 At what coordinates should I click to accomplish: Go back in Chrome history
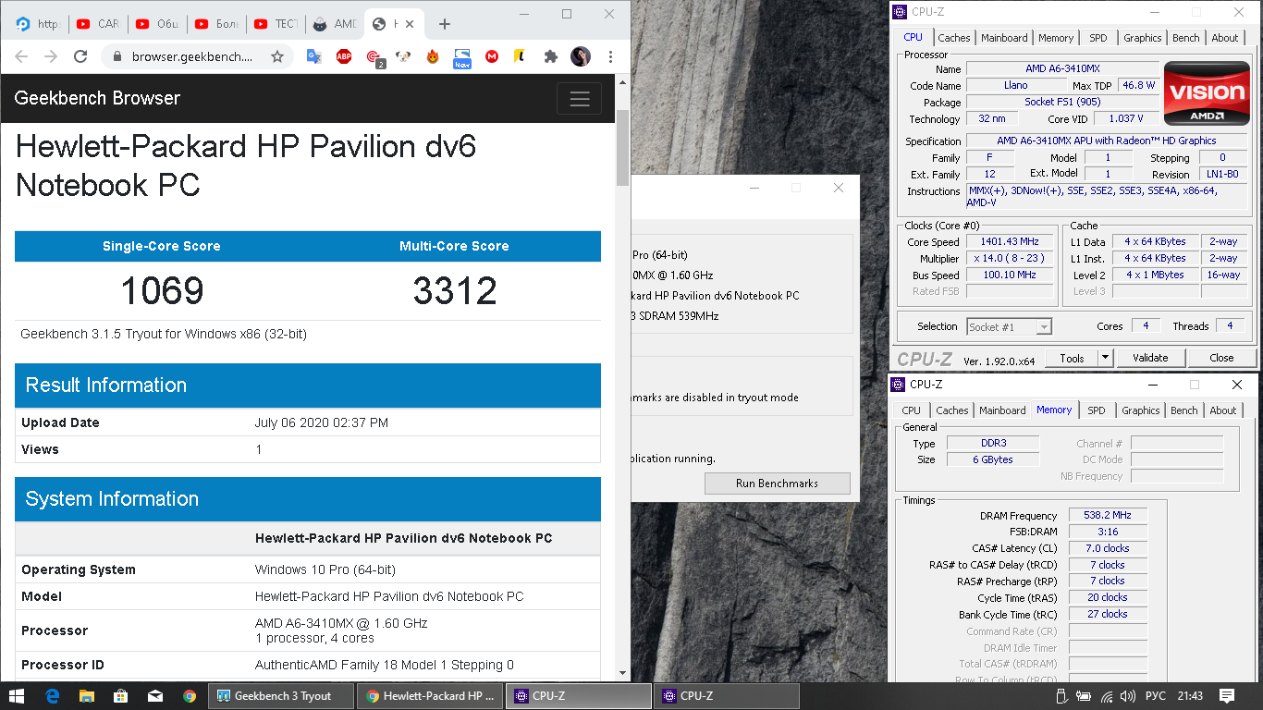[21, 56]
